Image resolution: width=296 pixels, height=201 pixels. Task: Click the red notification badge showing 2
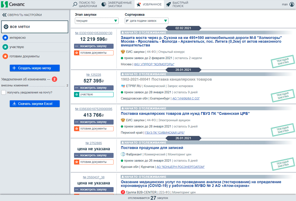54,79
